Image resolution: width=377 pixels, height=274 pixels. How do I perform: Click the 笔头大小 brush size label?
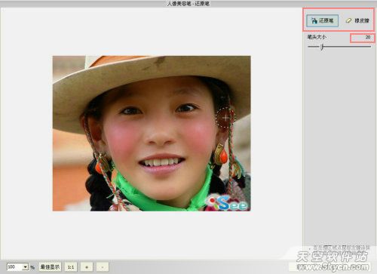(317, 37)
